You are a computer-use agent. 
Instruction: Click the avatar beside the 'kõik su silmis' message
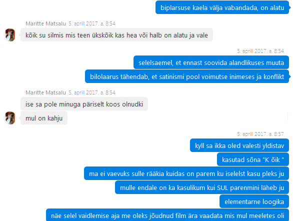tap(10, 35)
